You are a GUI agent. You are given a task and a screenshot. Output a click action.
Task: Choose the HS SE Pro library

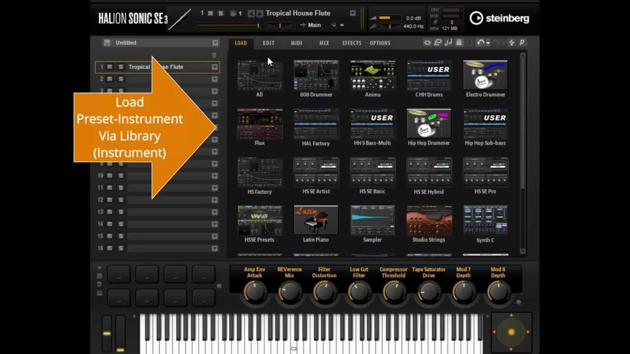tap(485, 172)
